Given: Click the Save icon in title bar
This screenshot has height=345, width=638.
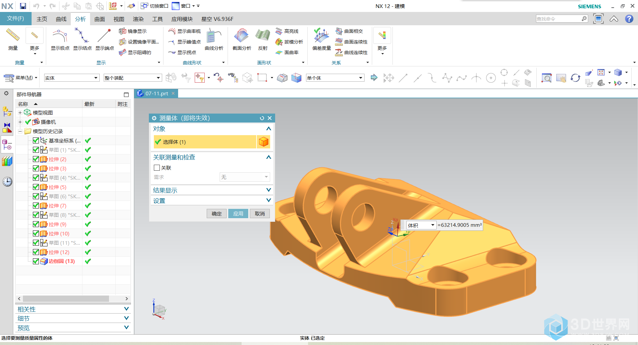Looking at the screenshot, I should pos(23,6).
